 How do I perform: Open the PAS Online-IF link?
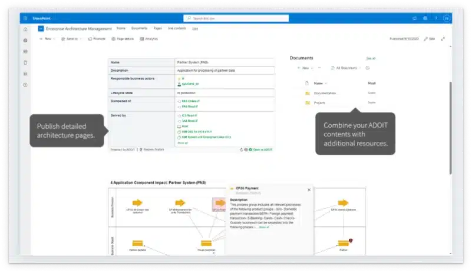190,101
